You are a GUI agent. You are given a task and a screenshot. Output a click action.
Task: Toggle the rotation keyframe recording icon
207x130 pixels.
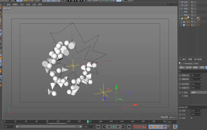(x=160, y=127)
